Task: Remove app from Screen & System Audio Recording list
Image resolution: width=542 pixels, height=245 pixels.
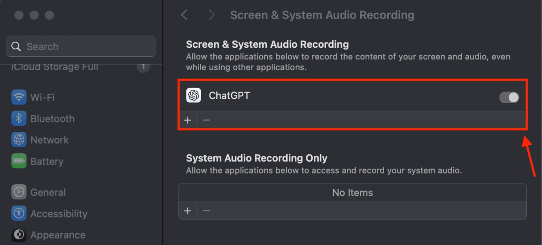Action: pos(206,120)
